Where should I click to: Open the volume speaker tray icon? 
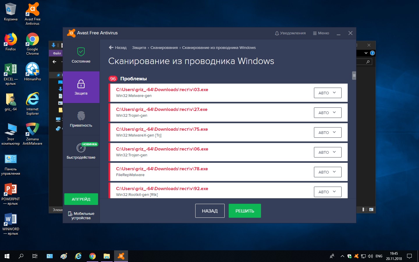[370, 256]
